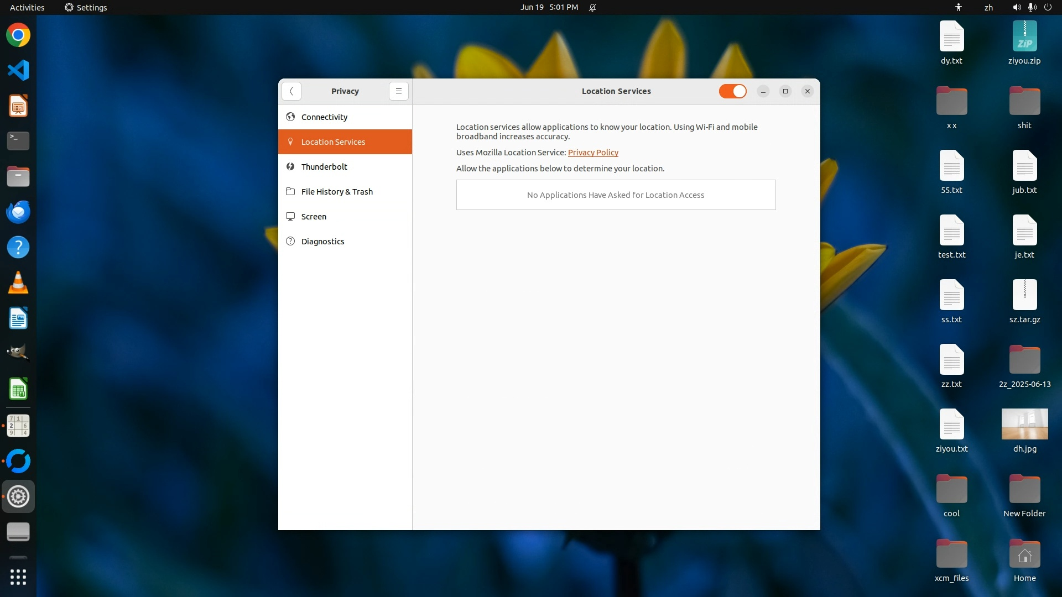Go back using Privacy panel back arrow

click(x=291, y=91)
